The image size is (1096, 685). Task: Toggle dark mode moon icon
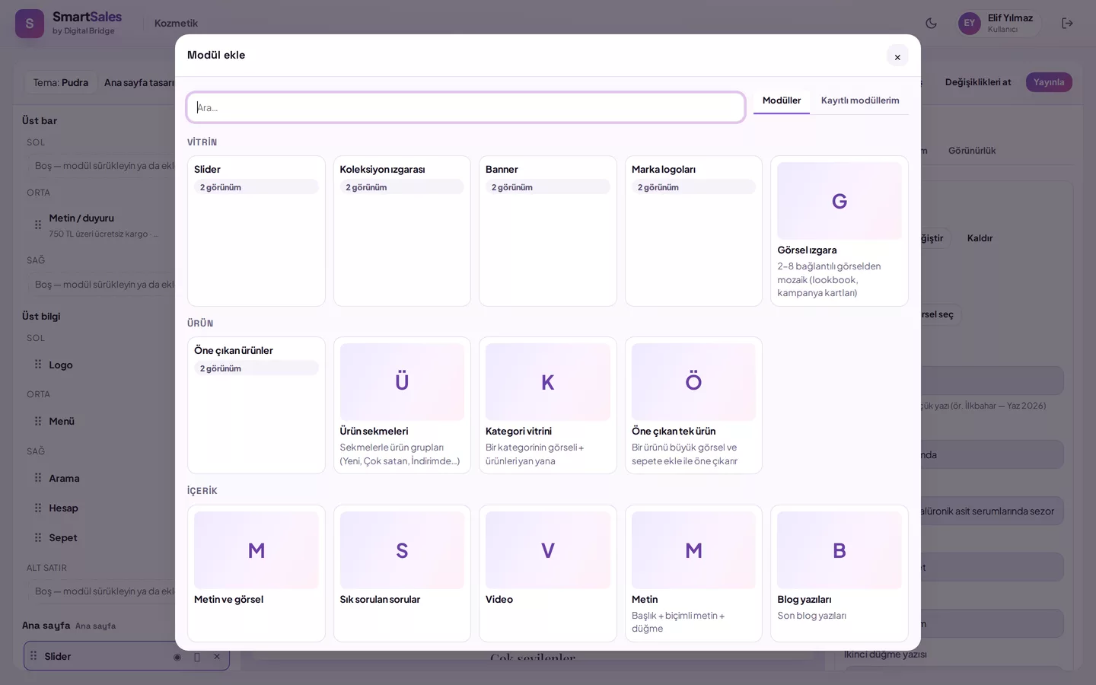point(931,23)
